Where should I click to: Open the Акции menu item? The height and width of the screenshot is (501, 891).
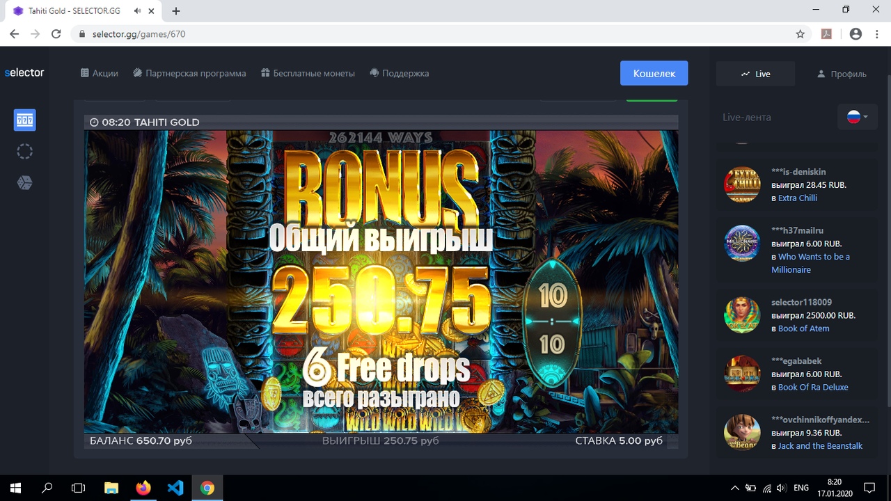pyautogui.click(x=99, y=73)
